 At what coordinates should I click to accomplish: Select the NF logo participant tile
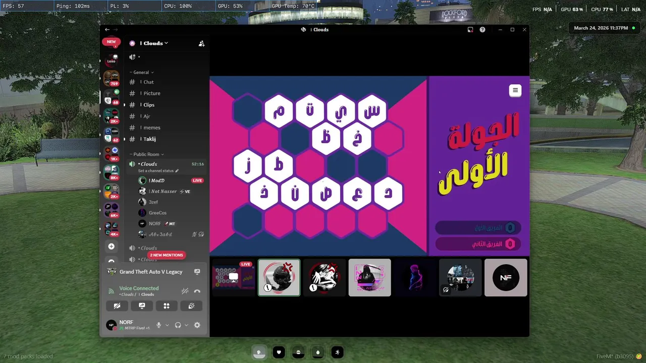pyautogui.click(x=506, y=277)
